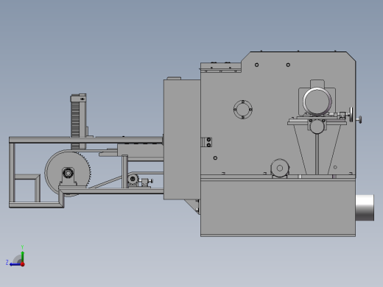Select the tapered funnel support under the motor
The width and height of the screenshot is (383, 287).
[317, 149]
